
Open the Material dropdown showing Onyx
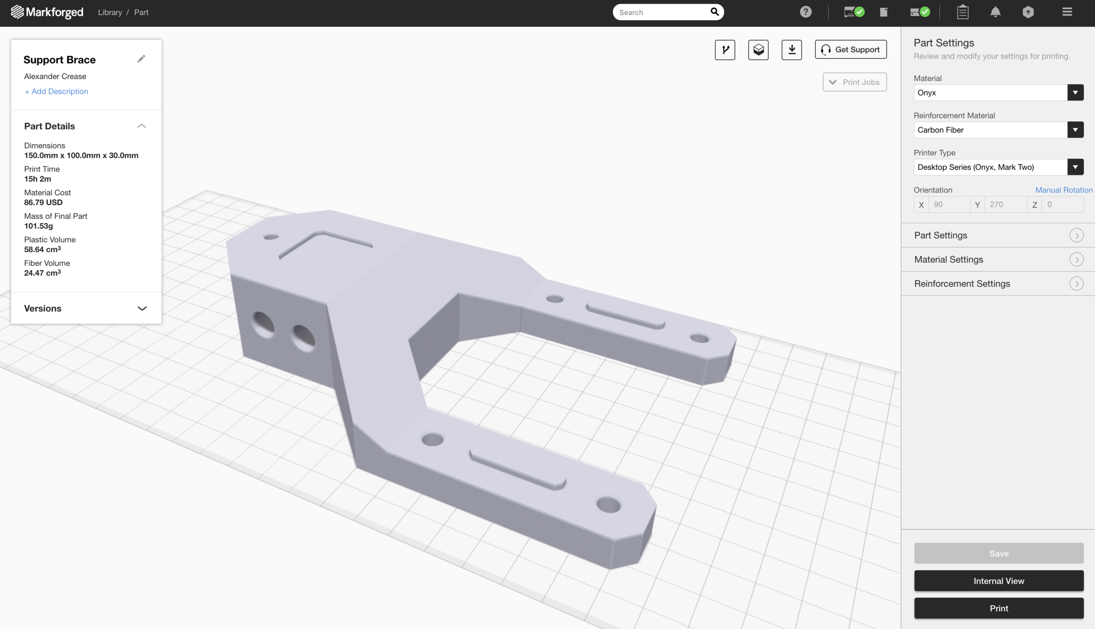tap(998, 93)
